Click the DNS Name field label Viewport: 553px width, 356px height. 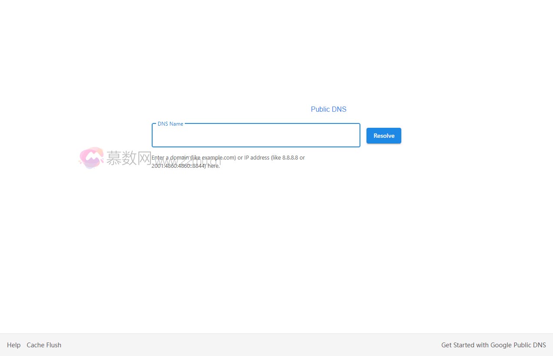(170, 124)
